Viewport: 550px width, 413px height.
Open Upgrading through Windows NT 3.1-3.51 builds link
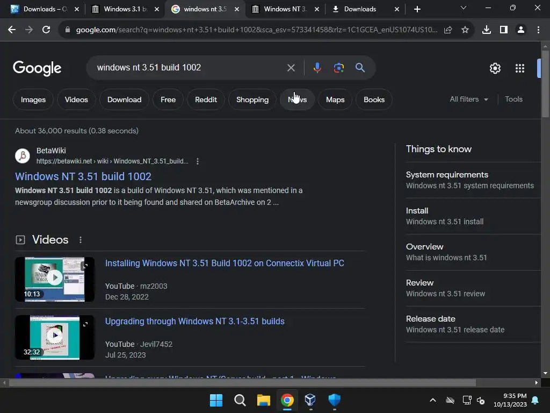pyautogui.click(x=194, y=322)
